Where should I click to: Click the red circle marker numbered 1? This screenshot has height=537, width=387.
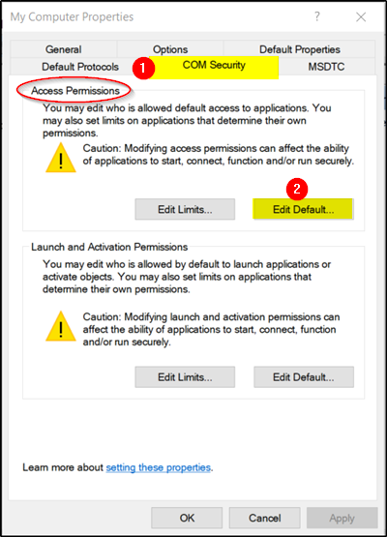click(143, 68)
